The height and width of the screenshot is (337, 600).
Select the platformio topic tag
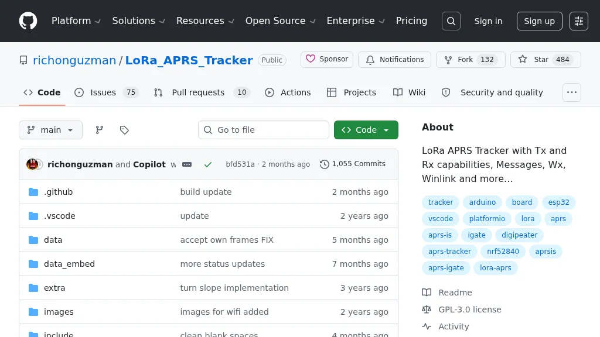(487, 219)
